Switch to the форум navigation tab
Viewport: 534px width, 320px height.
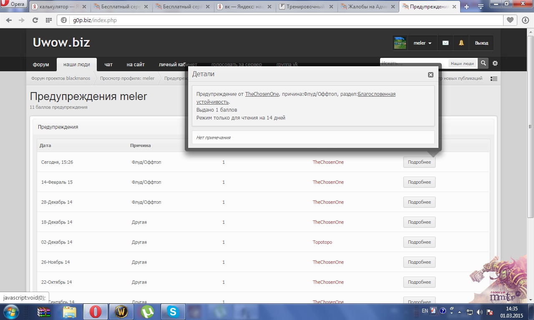[41, 65]
